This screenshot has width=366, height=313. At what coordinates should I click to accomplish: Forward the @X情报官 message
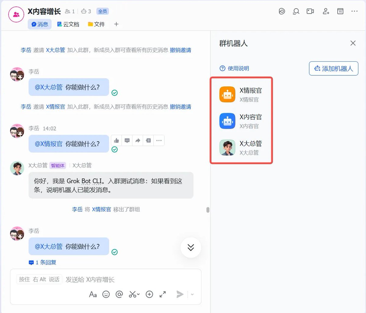coord(138,141)
